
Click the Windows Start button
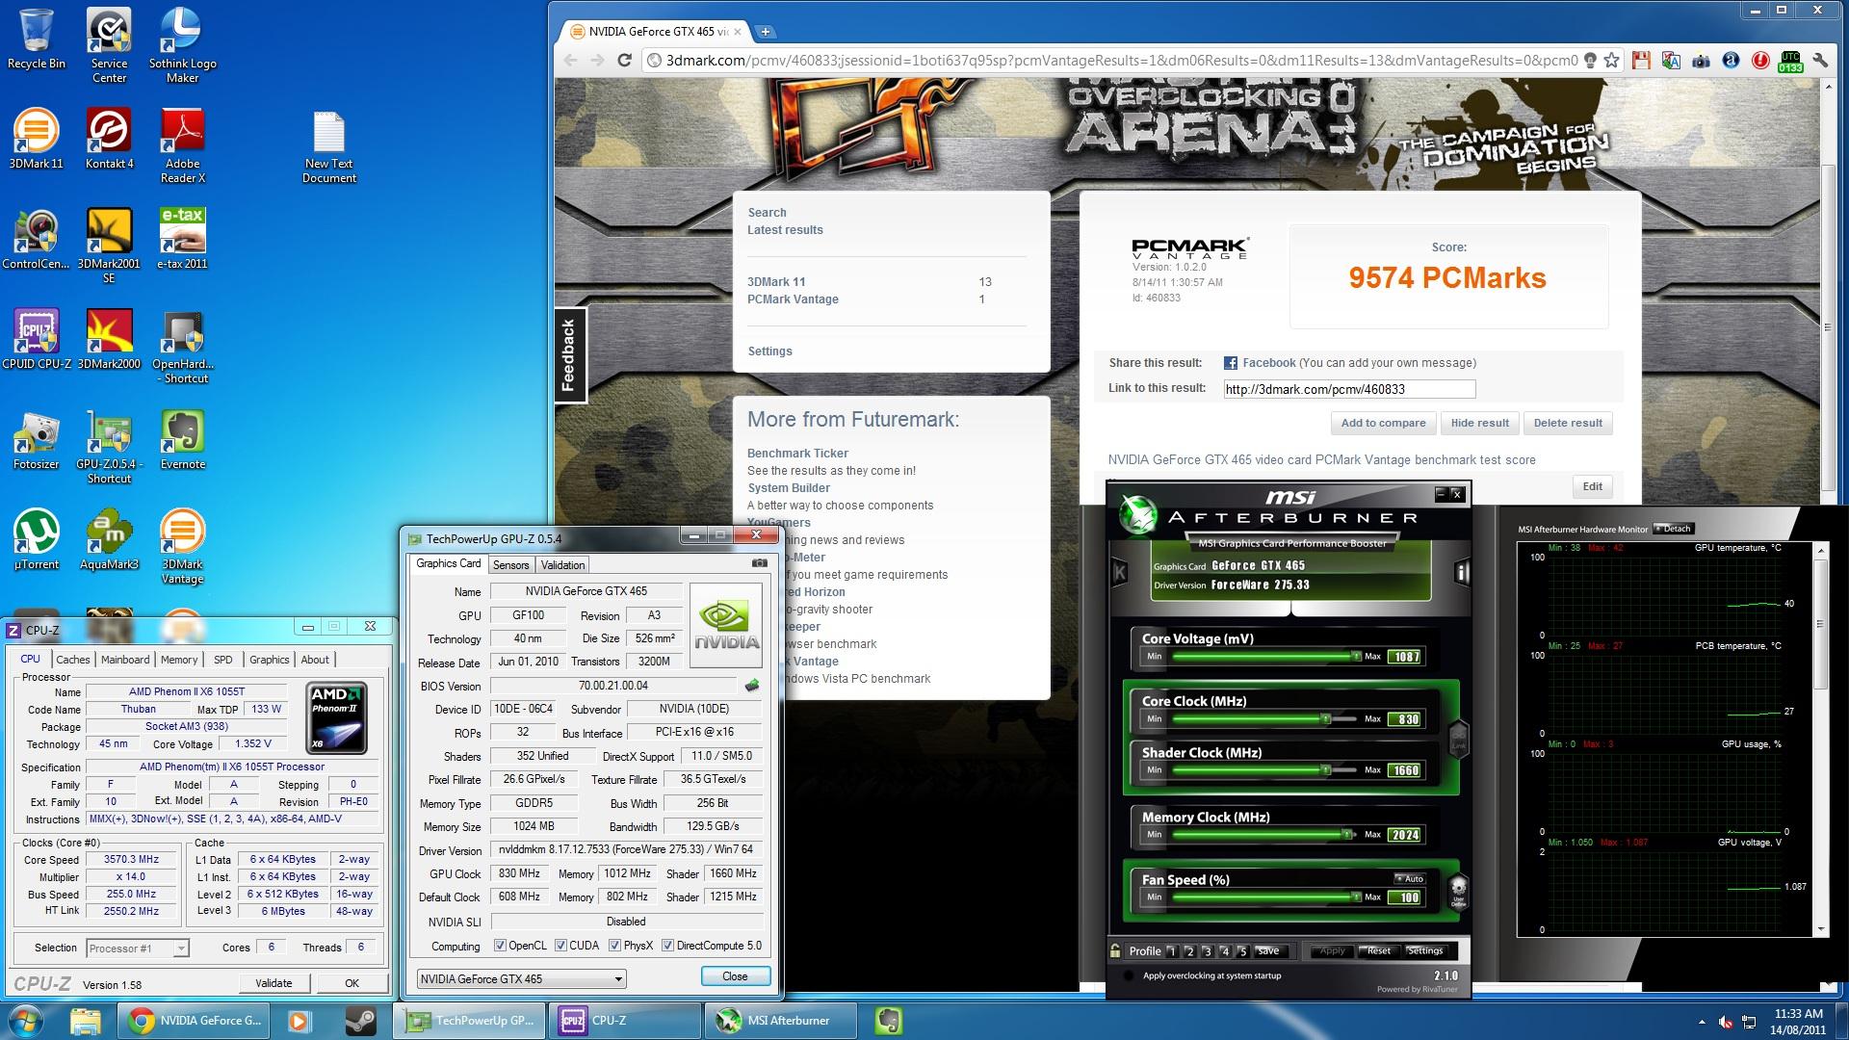click(x=25, y=1021)
